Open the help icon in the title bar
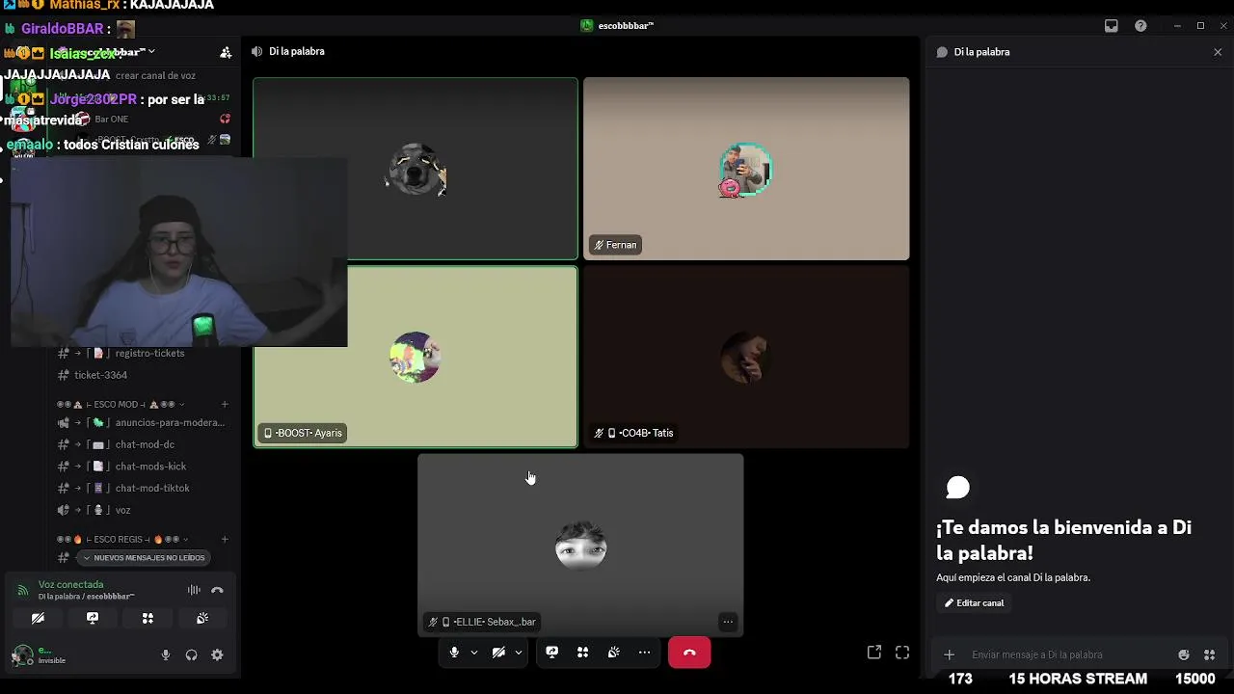The width and height of the screenshot is (1234, 694). [1140, 26]
